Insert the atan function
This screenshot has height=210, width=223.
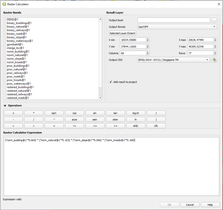coord(115,120)
